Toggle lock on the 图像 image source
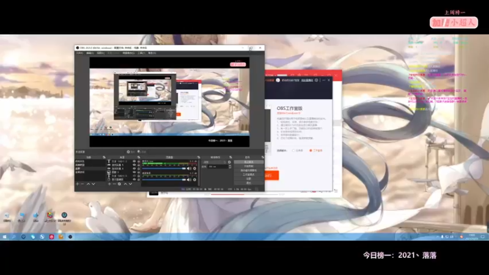This screenshot has width=489, height=275. point(139,172)
